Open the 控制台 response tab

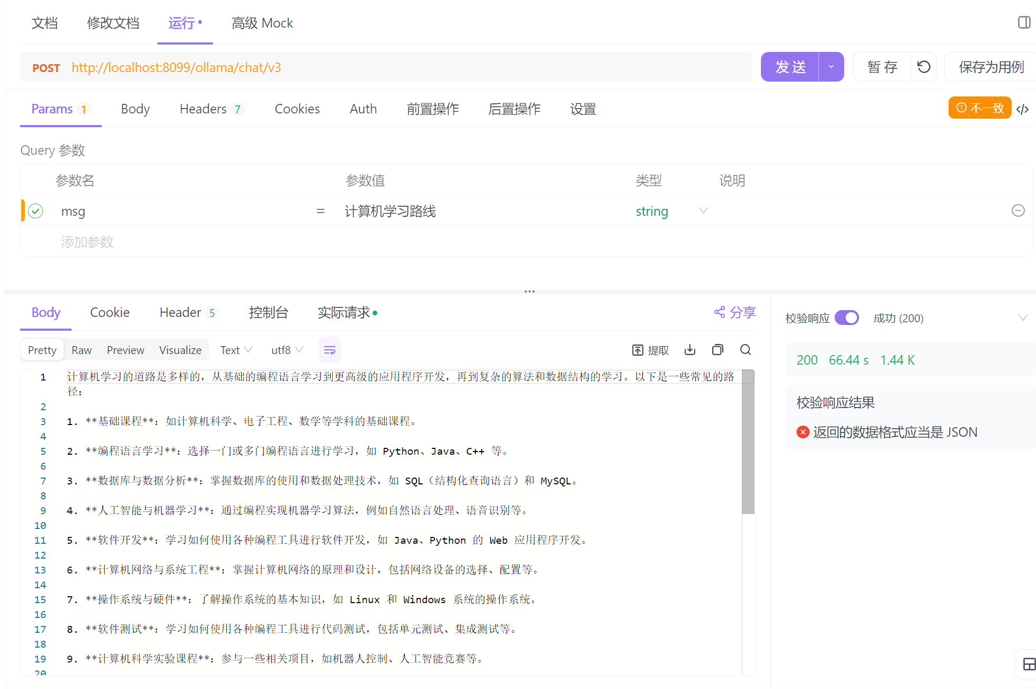pyautogui.click(x=268, y=313)
